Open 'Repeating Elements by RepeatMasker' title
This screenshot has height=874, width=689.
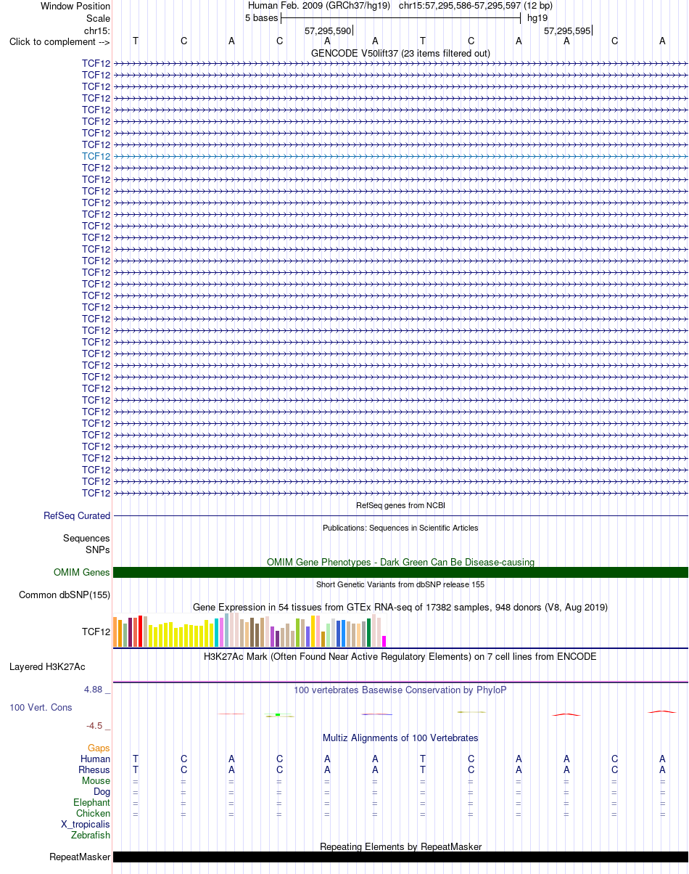click(400, 846)
